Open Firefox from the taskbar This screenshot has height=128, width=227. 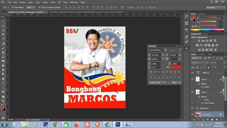(x=77, y=124)
